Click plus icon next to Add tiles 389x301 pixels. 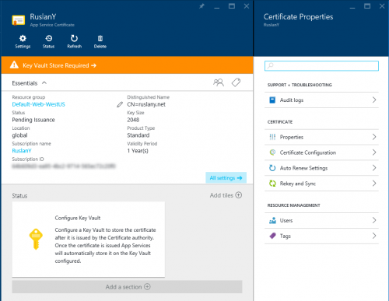[239, 195]
